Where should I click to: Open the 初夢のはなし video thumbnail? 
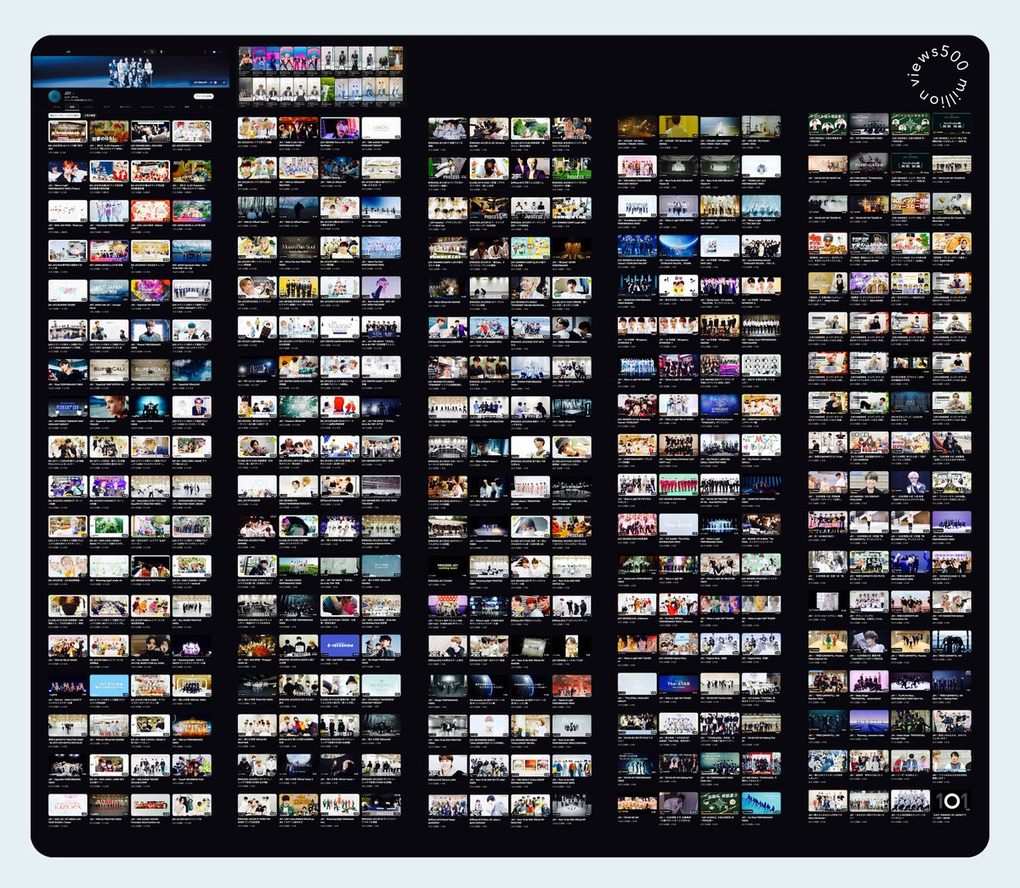pos(110,131)
